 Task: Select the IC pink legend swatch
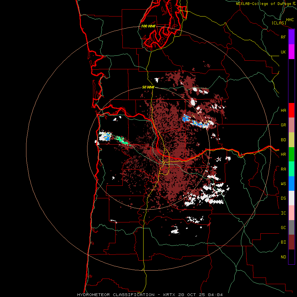pyautogui.click(x=291, y=213)
